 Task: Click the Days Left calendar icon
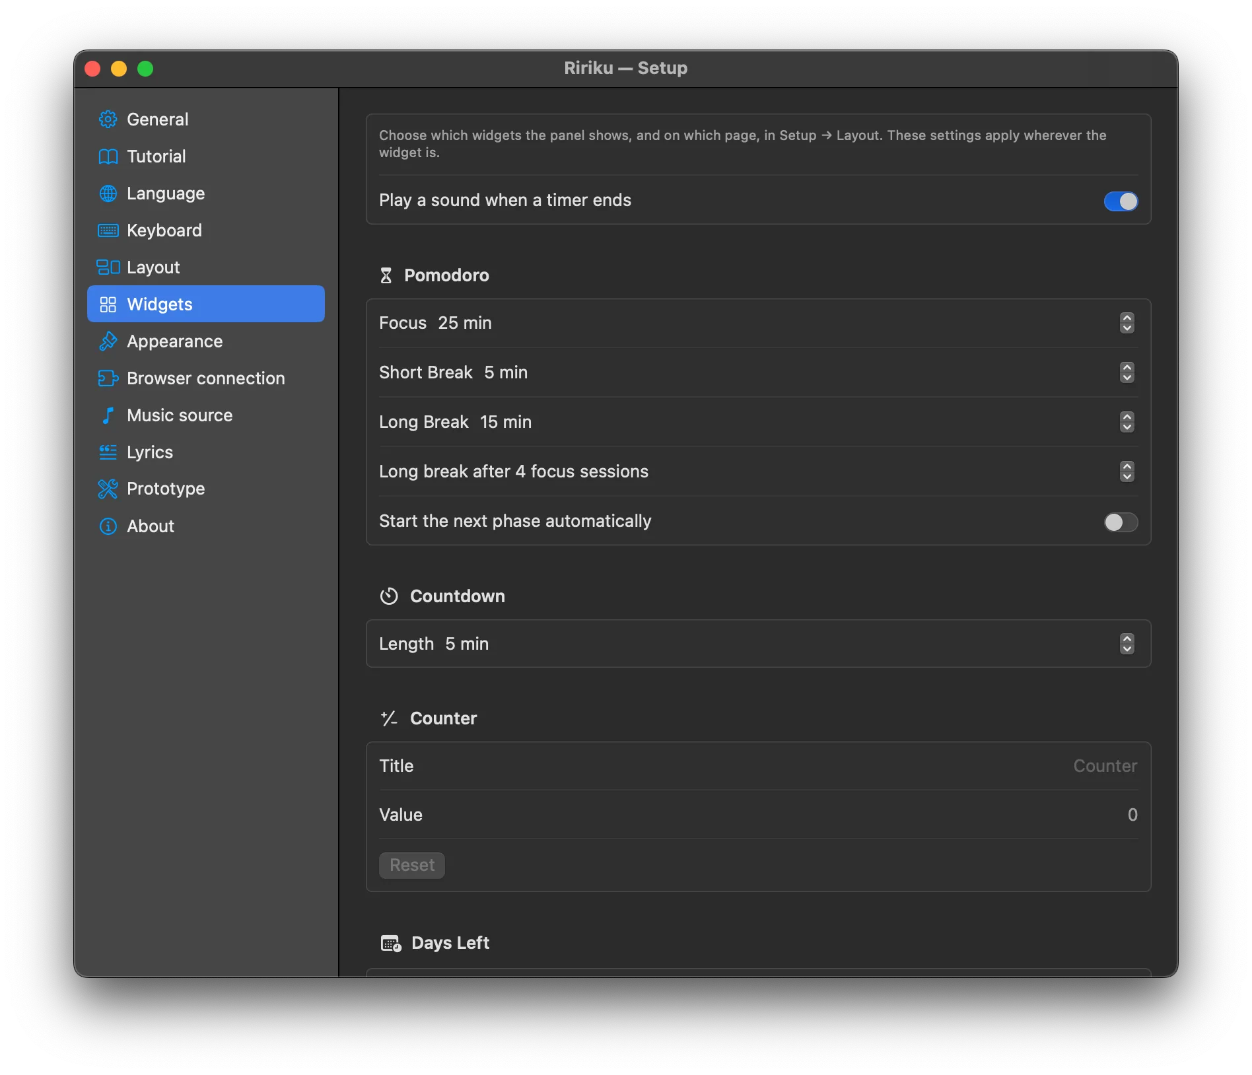coord(391,944)
